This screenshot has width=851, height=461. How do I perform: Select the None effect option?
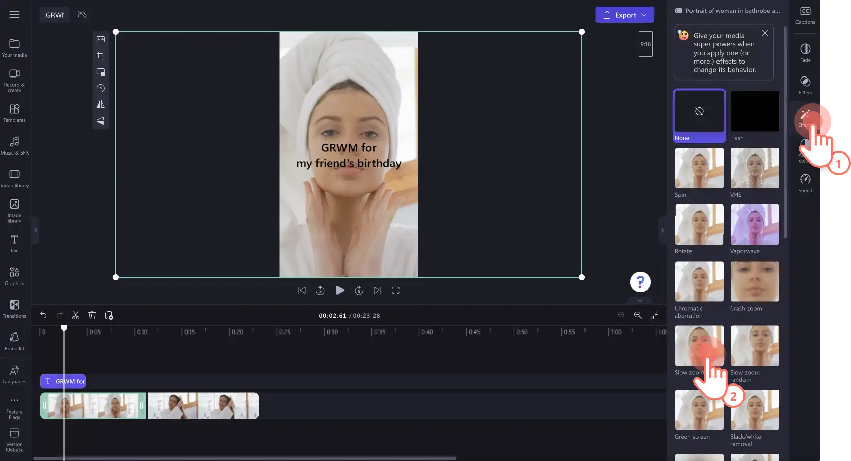(699, 116)
